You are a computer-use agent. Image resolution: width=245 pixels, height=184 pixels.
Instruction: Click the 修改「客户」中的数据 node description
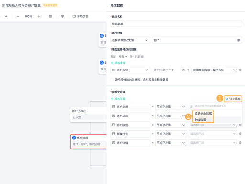tap(87, 144)
